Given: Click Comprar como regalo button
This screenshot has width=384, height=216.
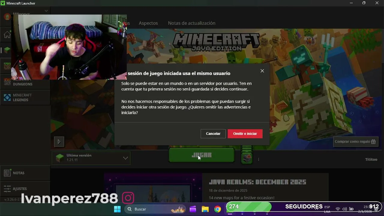Looking at the screenshot, I should click(x=355, y=142).
